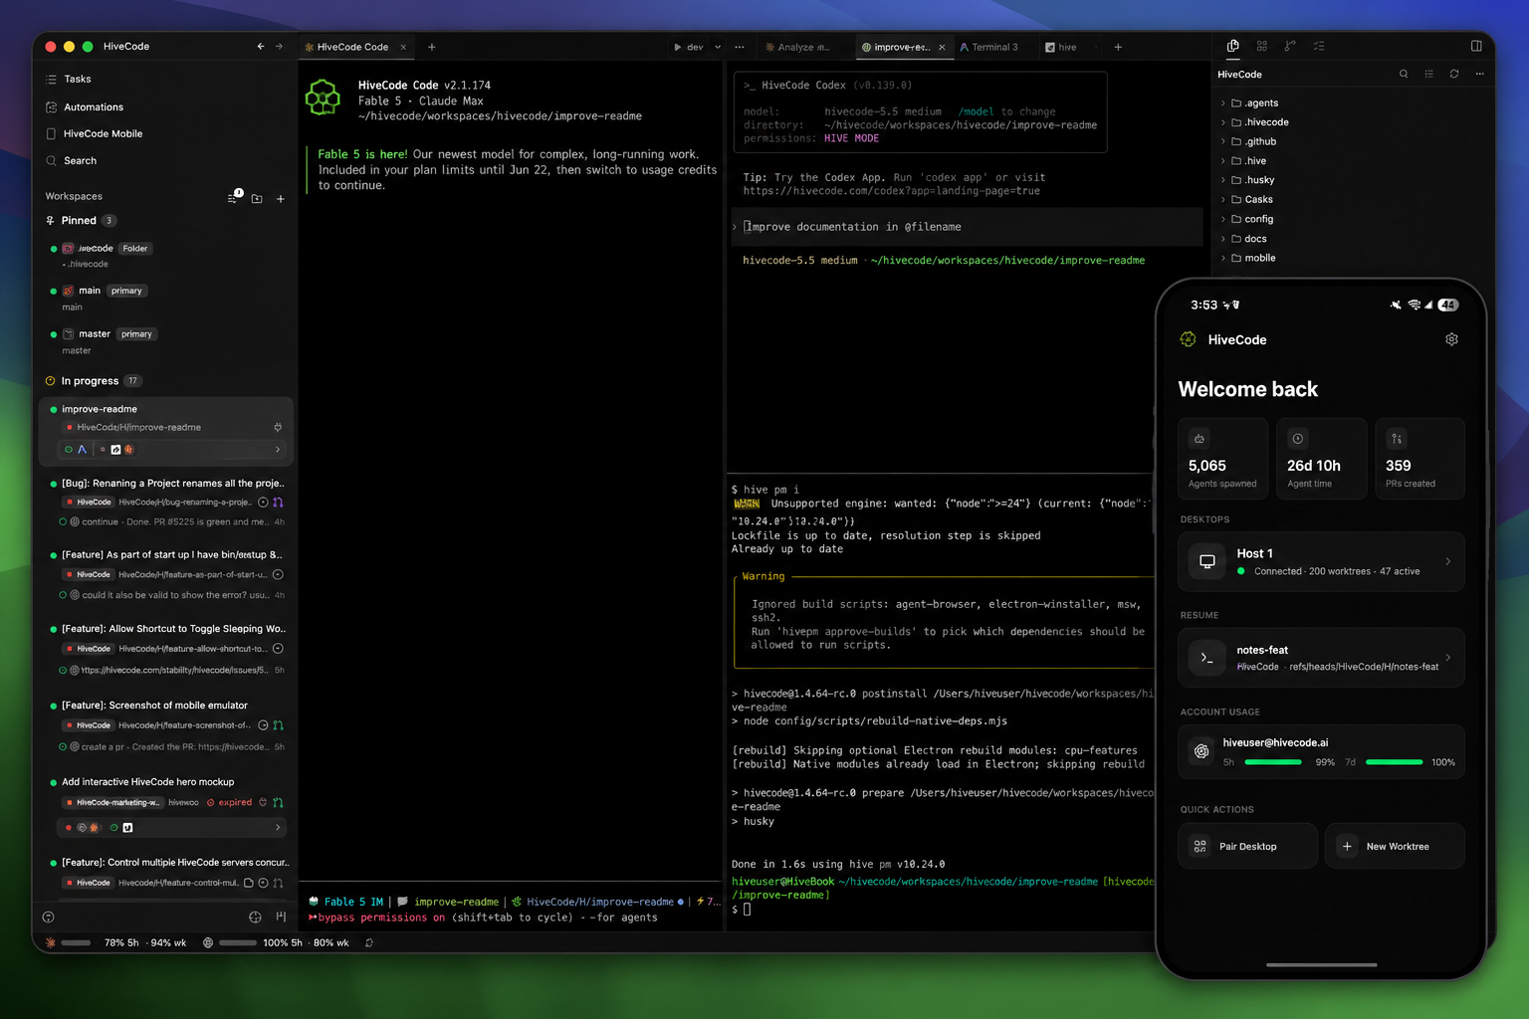The width and height of the screenshot is (1529, 1019).
Task: Open the checklist icon in right panel
Action: pyautogui.click(x=1319, y=46)
